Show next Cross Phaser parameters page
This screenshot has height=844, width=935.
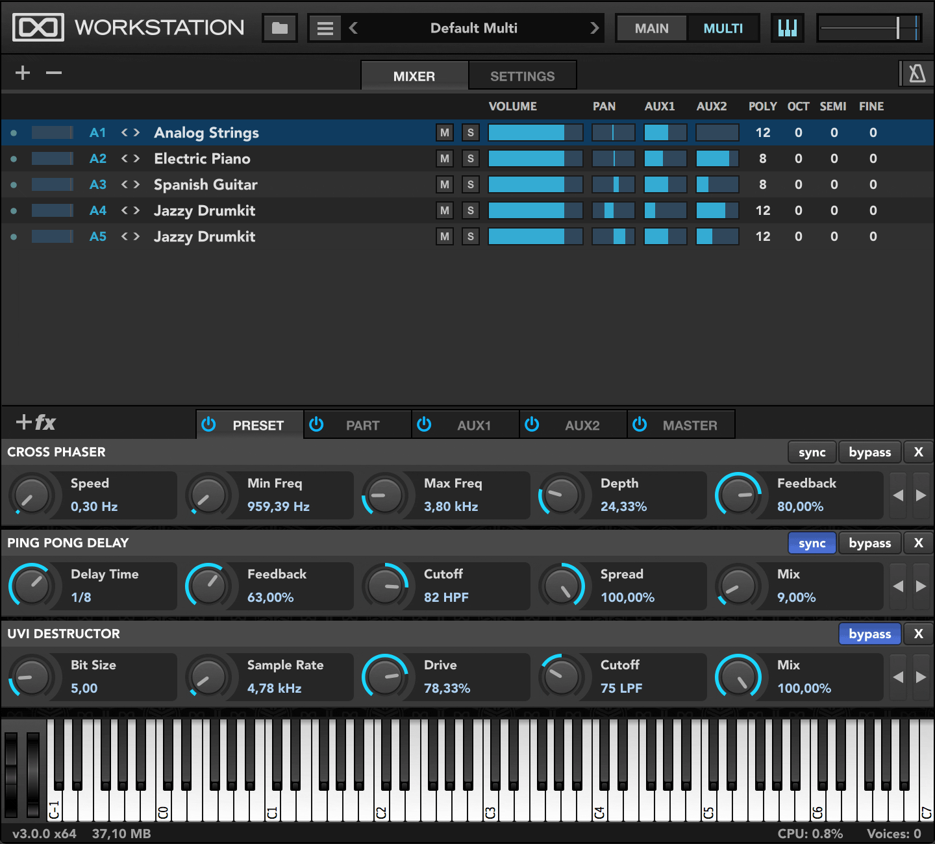pyautogui.click(x=921, y=495)
